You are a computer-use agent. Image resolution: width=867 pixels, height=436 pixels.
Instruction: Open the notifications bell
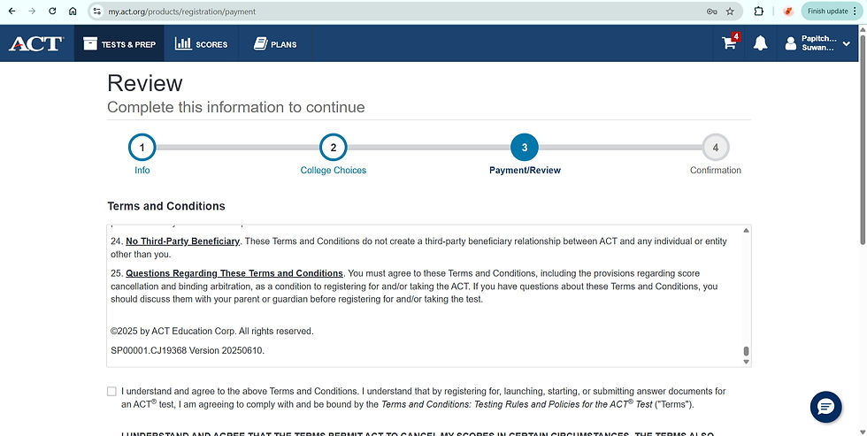[760, 43]
